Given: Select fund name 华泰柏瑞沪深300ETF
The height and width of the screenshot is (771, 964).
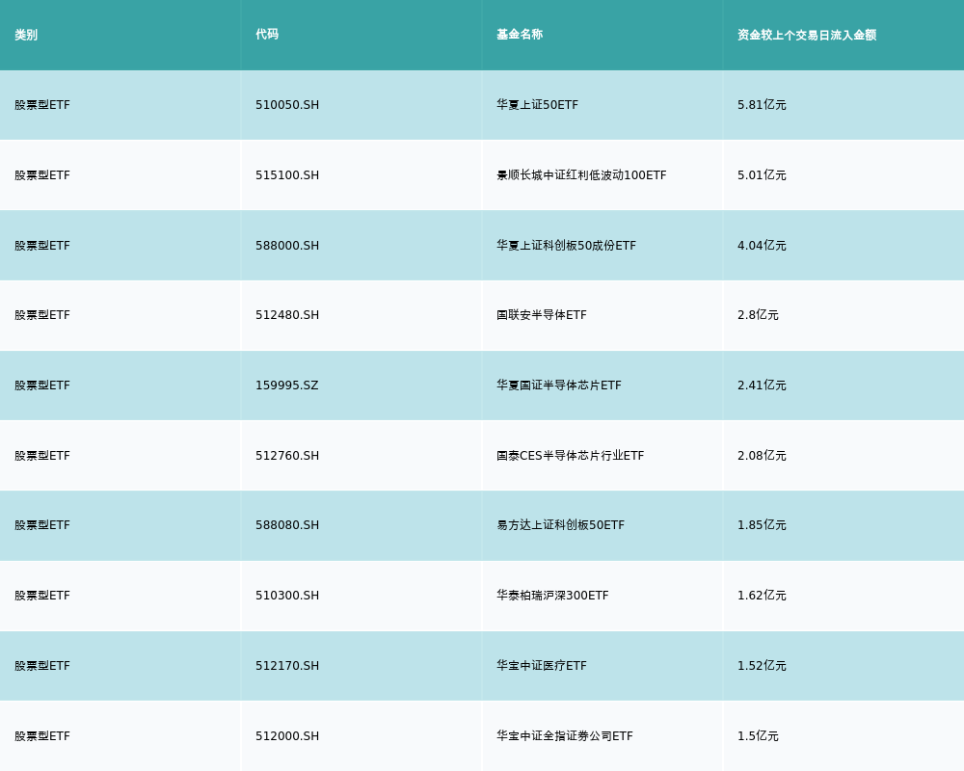Looking at the screenshot, I should click(x=552, y=596).
